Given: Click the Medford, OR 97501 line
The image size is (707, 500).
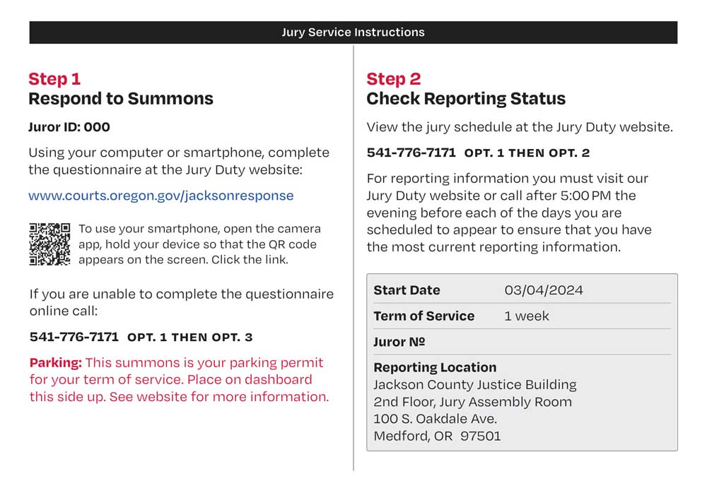Looking at the screenshot, I should click(x=437, y=436).
